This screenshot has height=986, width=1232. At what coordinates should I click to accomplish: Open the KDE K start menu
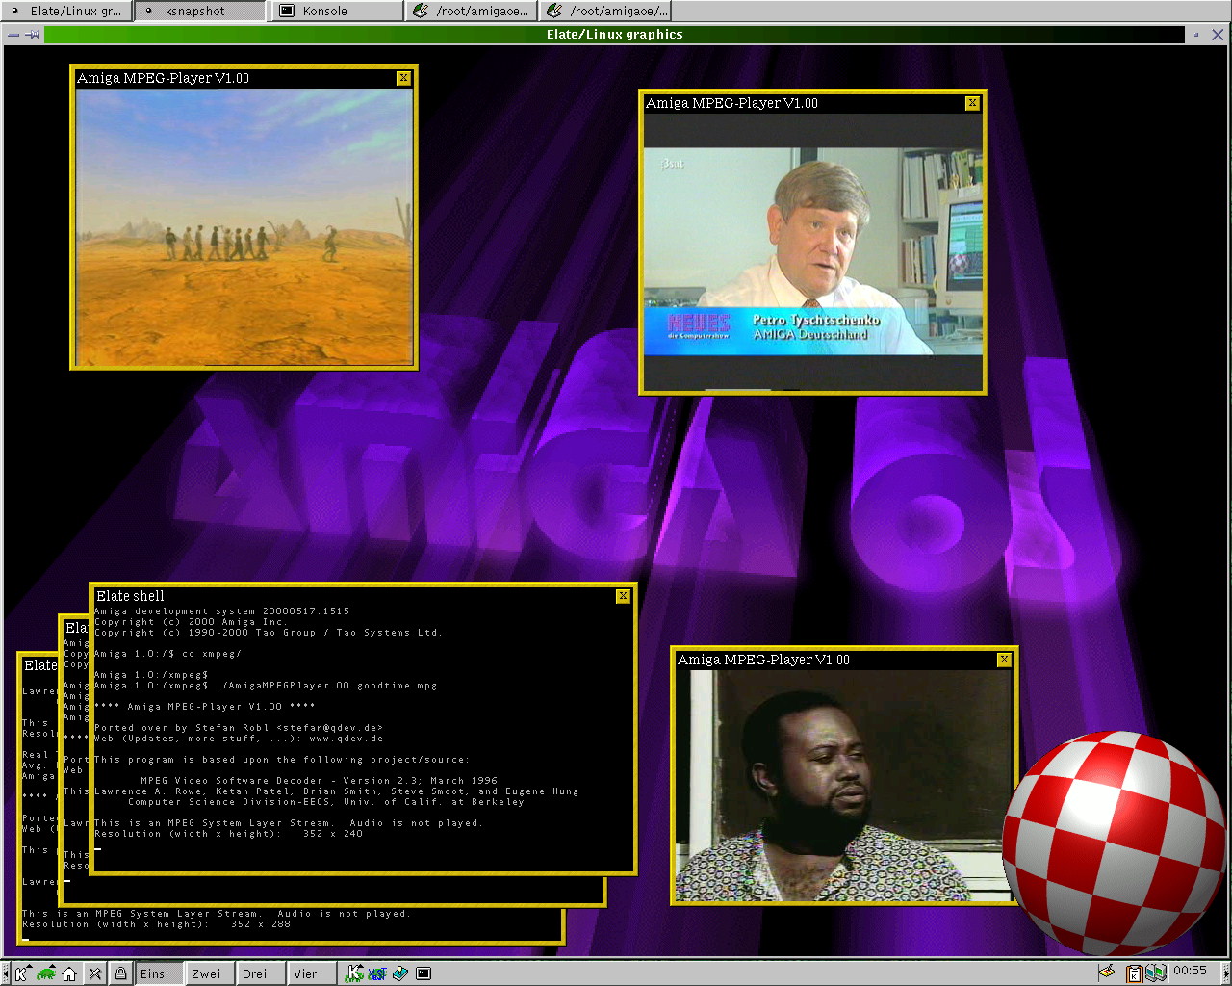21,973
